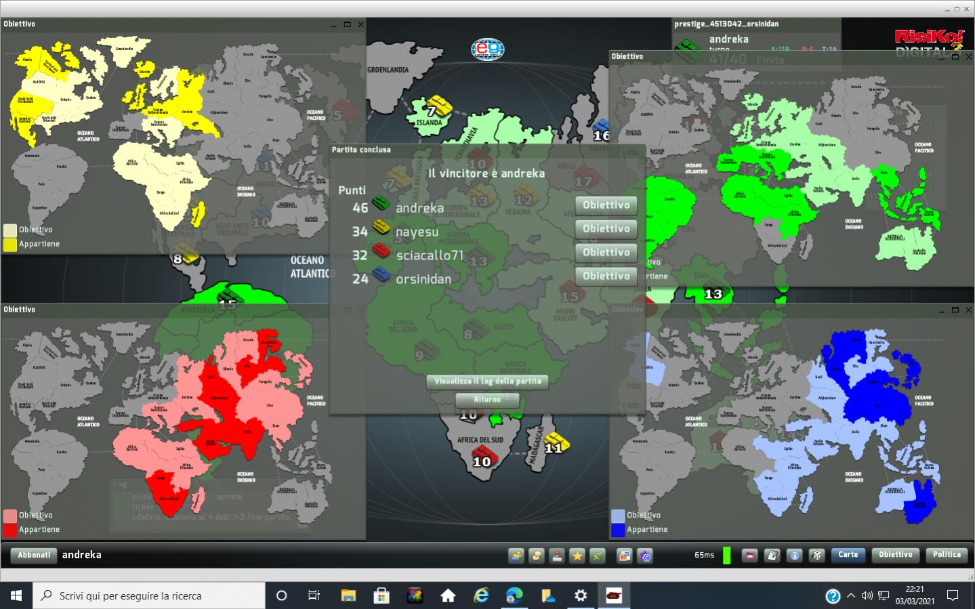Image resolution: width=975 pixels, height=609 pixels.
Task: Maximize the top-left Obiettivo panel
Action: pos(347,24)
